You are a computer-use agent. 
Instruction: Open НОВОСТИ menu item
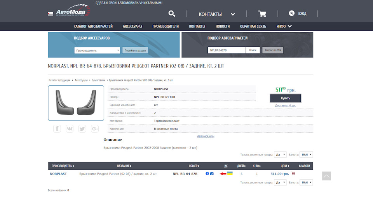tap(223, 26)
